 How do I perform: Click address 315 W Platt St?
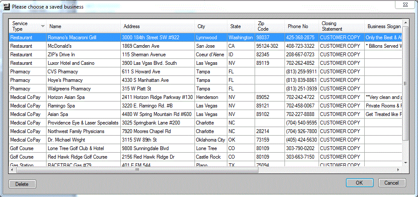tap(157, 89)
